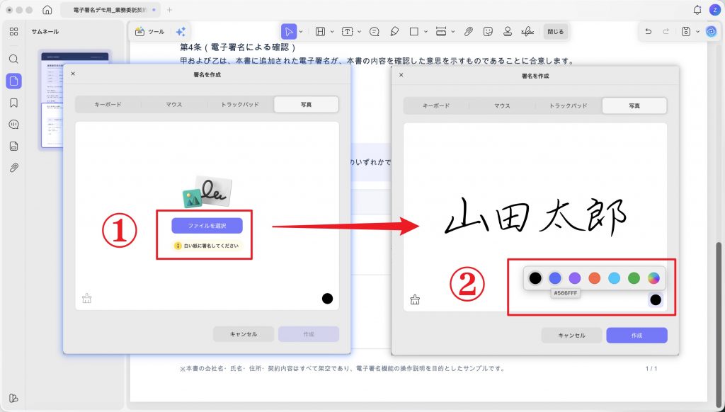Pick the orange color swatch
Image resolution: width=725 pixels, height=412 pixels.
pyautogui.click(x=595, y=278)
